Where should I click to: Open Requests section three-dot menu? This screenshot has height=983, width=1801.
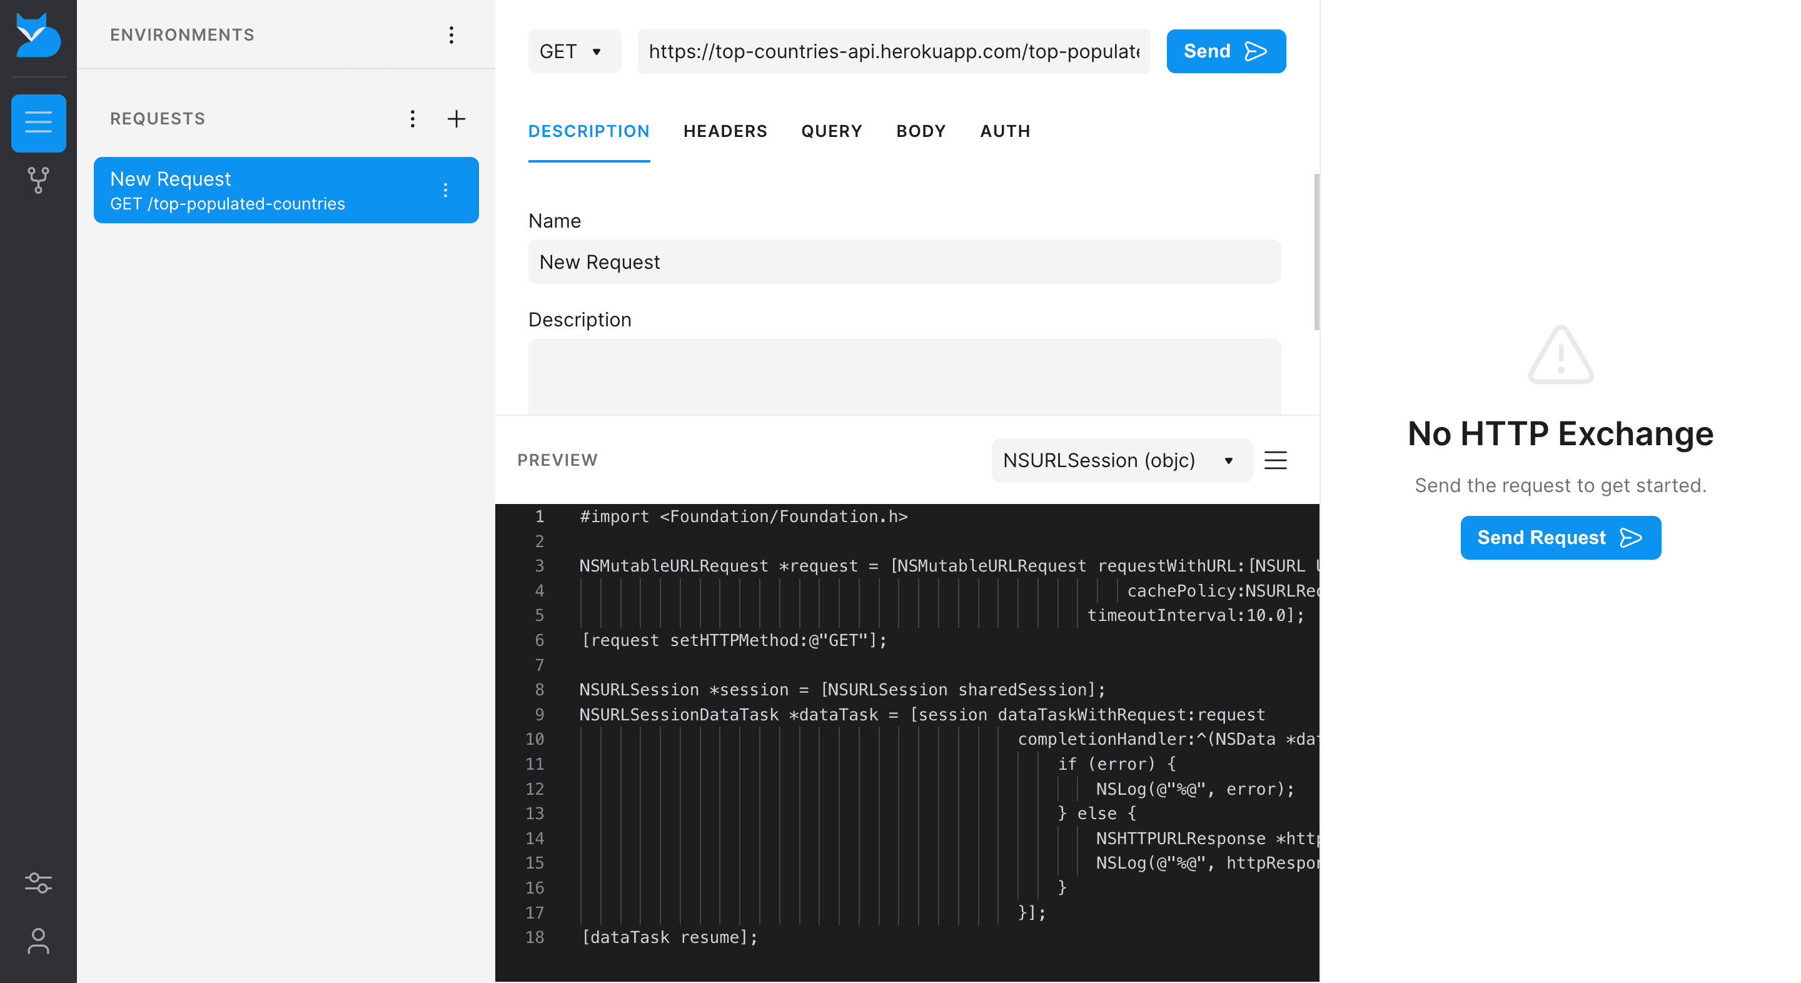[413, 119]
